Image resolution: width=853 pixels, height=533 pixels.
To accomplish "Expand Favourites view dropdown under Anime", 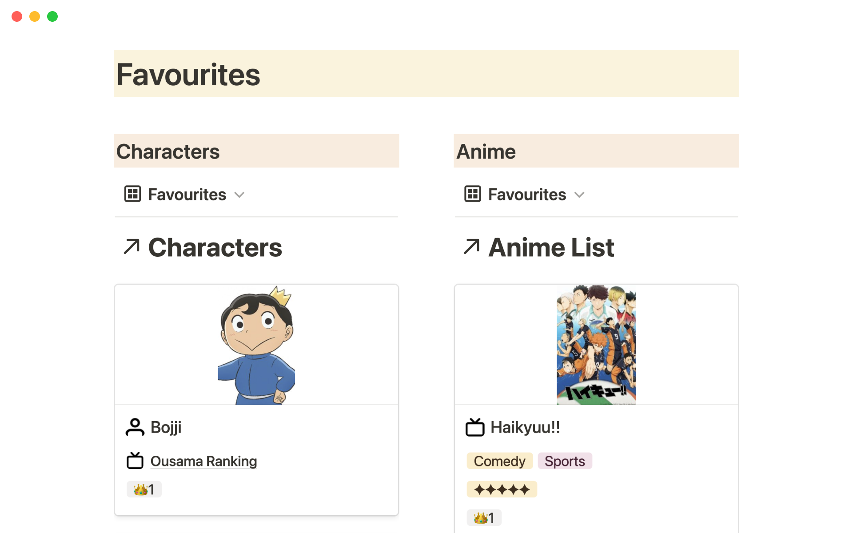I will coord(579,195).
